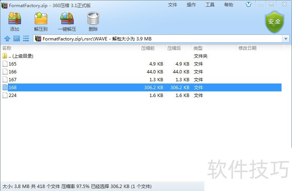Open the 操作 menu
292x191 pixels.
pos(191,4)
